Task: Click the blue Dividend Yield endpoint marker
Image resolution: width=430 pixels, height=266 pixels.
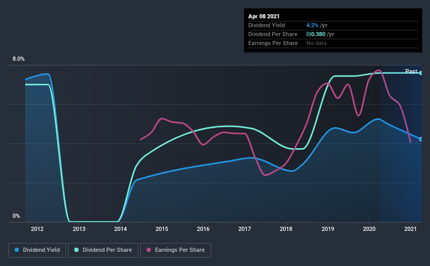Action: [x=421, y=139]
